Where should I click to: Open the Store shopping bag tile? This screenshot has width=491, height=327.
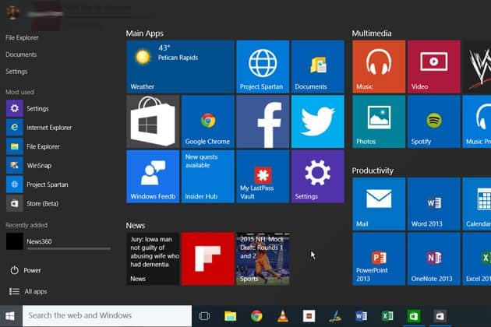[x=153, y=121]
